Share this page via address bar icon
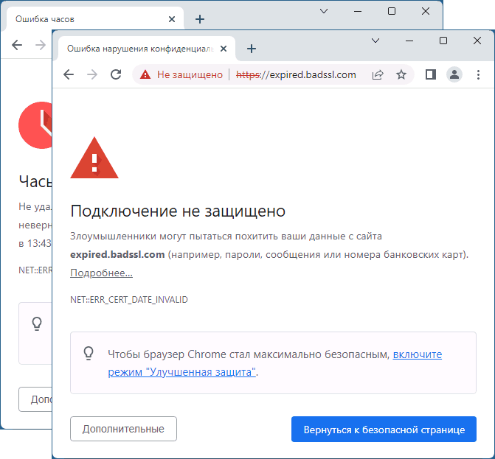This screenshot has height=459, width=495. [x=378, y=74]
